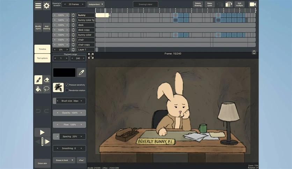Open the hamburger main menu

pyautogui.click(x=38, y=6)
